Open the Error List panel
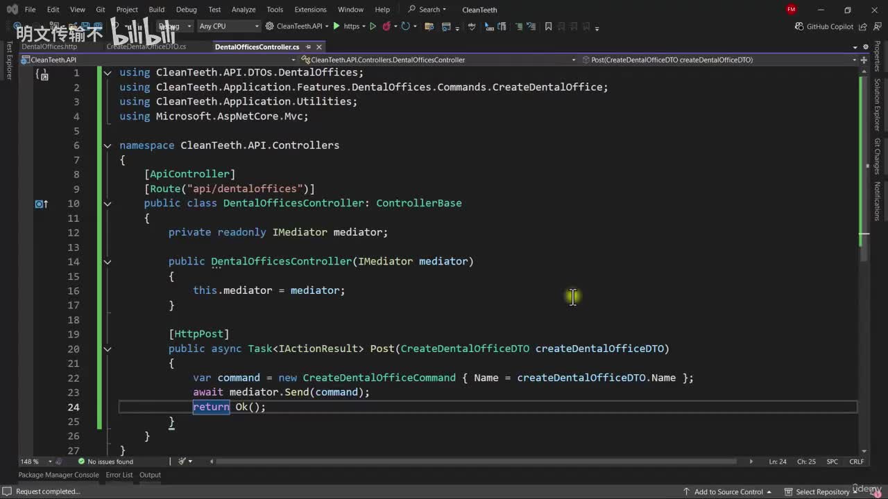This screenshot has height=499, width=888. click(x=119, y=475)
